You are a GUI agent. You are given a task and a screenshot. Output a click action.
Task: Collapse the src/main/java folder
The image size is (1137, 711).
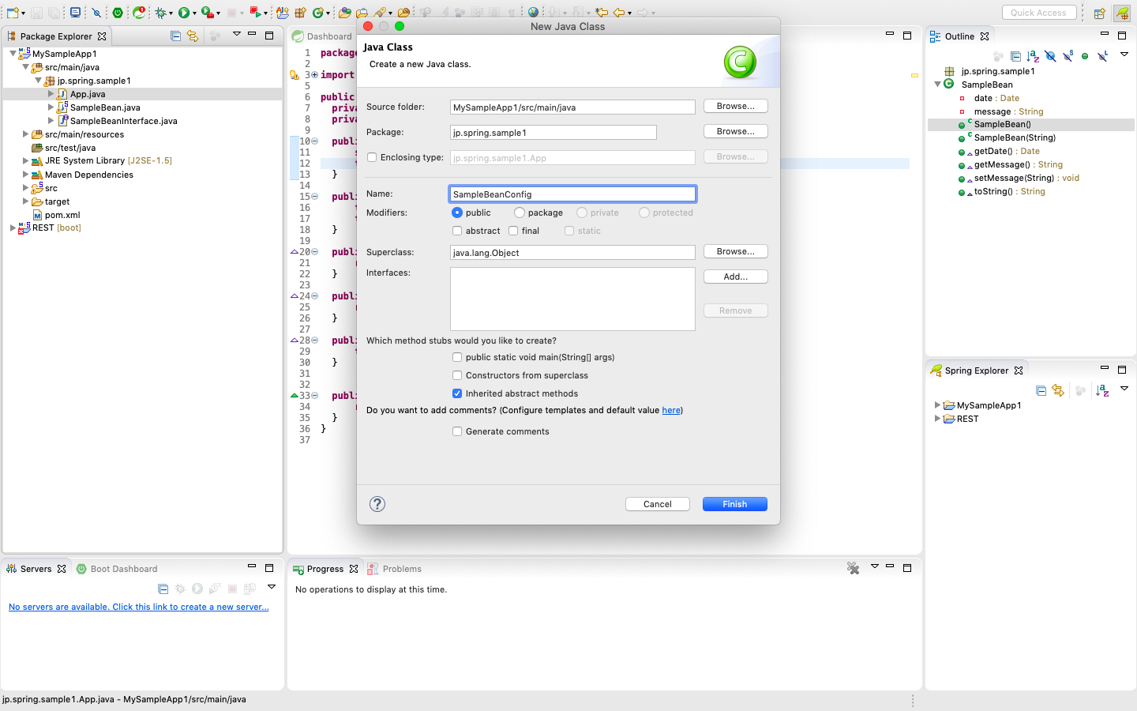coord(25,67)
